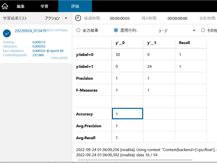Viewport: 217px width, 163px height.
Task: Select the 出力結果 radio button
Action: coord(78,30)
